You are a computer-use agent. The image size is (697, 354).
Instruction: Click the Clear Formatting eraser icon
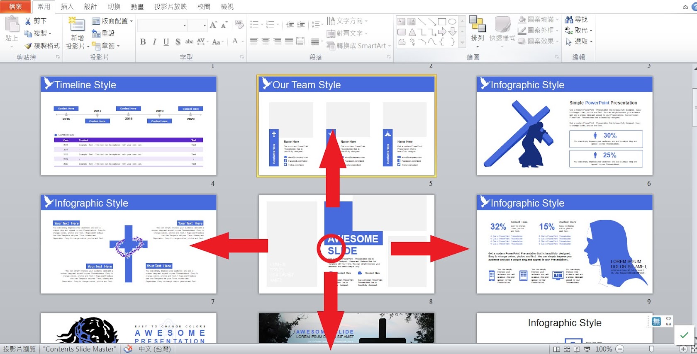pos(239,25)
